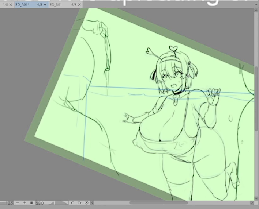Rotate canvas left with the counterclockwise icon
The height and width of the screenshot is (209, 259).
pyautogui.click(x=72, y=203)
